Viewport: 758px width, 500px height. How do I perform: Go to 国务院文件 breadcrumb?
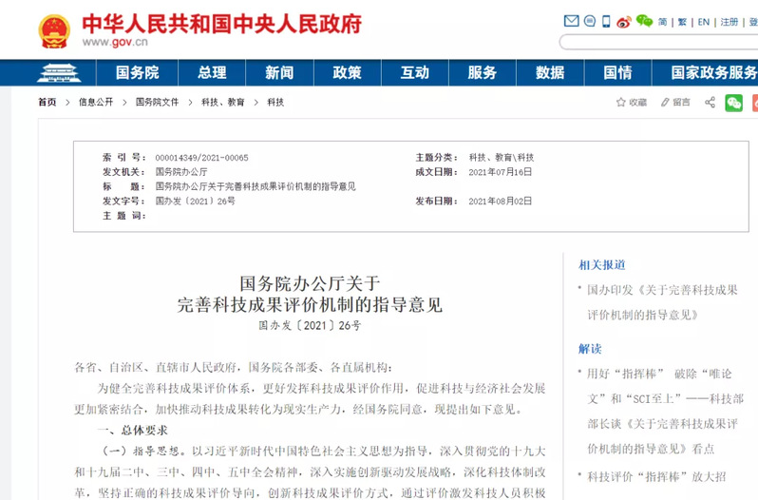pos(157,102)
